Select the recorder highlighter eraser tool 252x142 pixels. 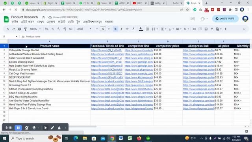coord(59,128)
